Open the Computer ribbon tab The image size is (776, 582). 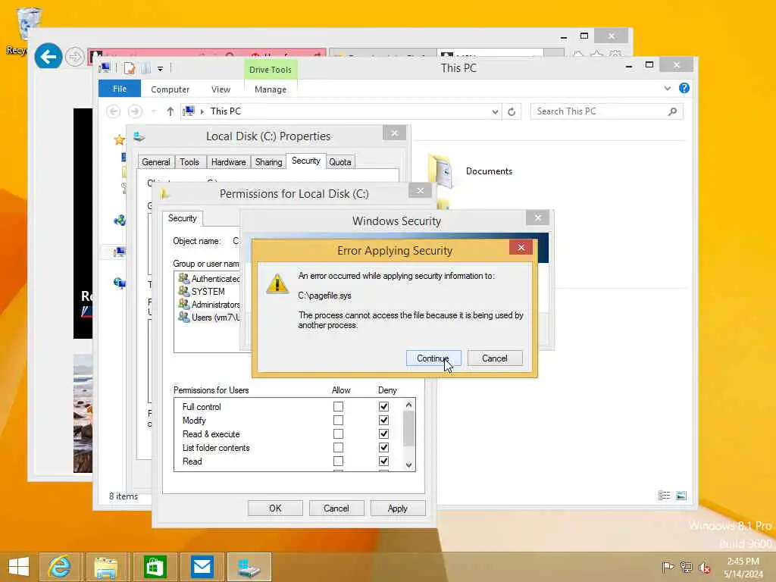171,89
